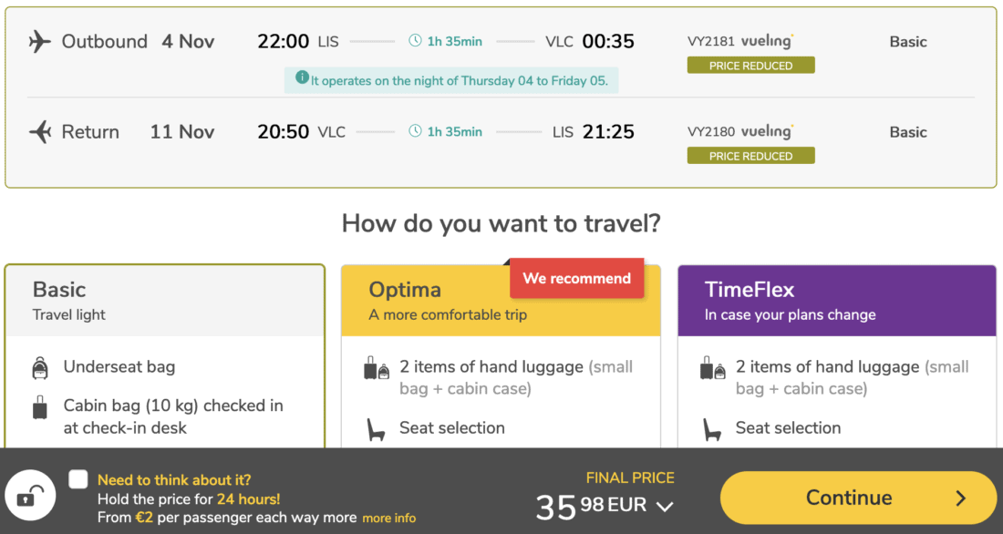Viewport: 1003px width, 534px height.
Task: Click the outbound flight duration clock icon
Action: pyautogui.click(x=416, y=41)
